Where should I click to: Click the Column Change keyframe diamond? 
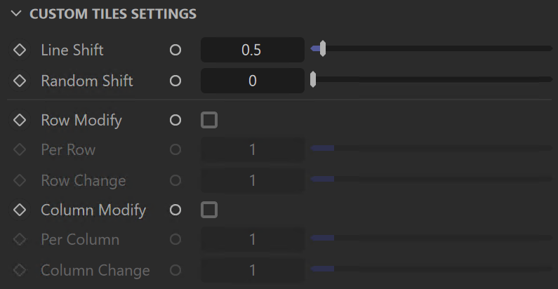pyautogui.click(x=20, y=271)
